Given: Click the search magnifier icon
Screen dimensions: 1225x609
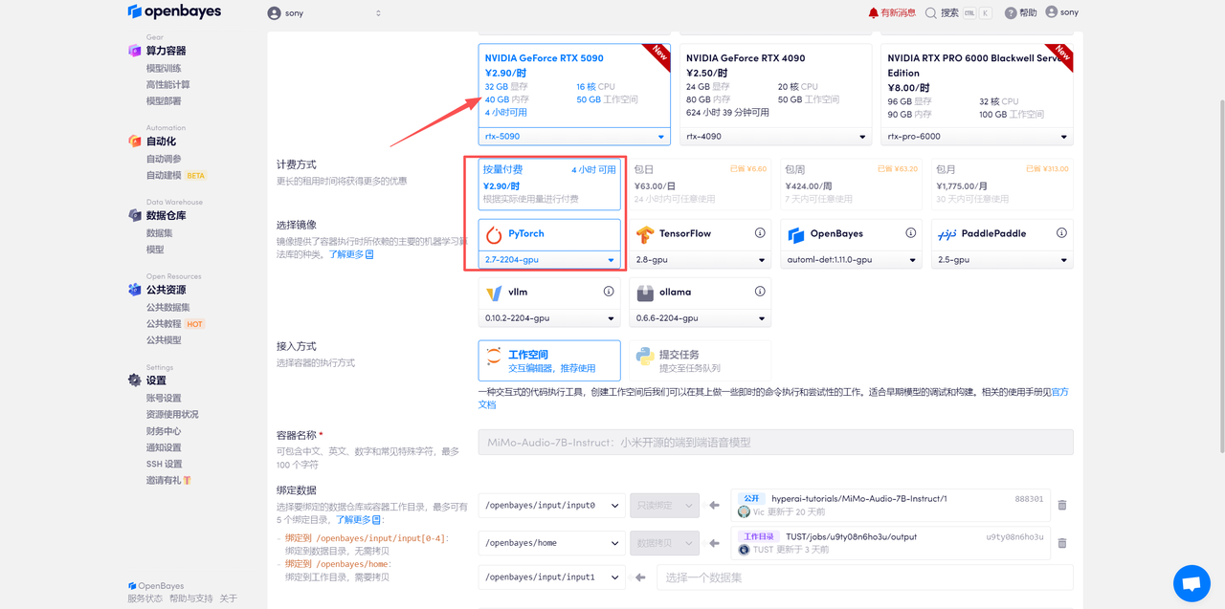Looking at the screenshot, I should 931,12.
